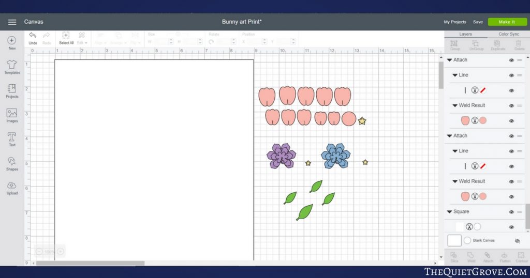
Task: Toggle visibility of the second Attach group
Action: 511,136
